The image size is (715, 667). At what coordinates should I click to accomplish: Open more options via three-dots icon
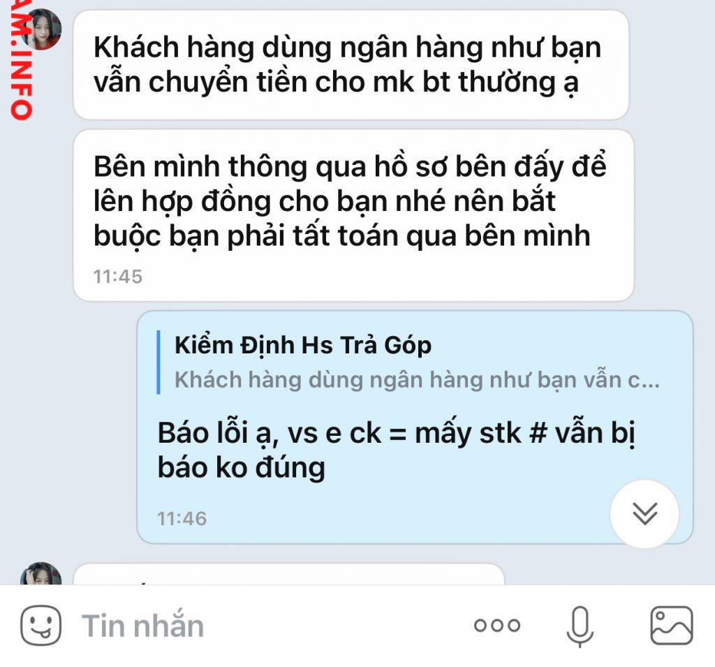[x=497, y=625]
